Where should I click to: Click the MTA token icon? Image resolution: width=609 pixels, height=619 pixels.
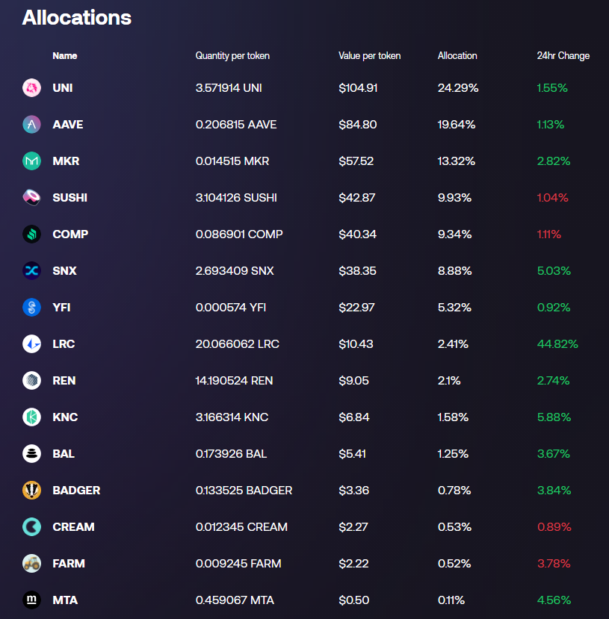pos(31,600)
